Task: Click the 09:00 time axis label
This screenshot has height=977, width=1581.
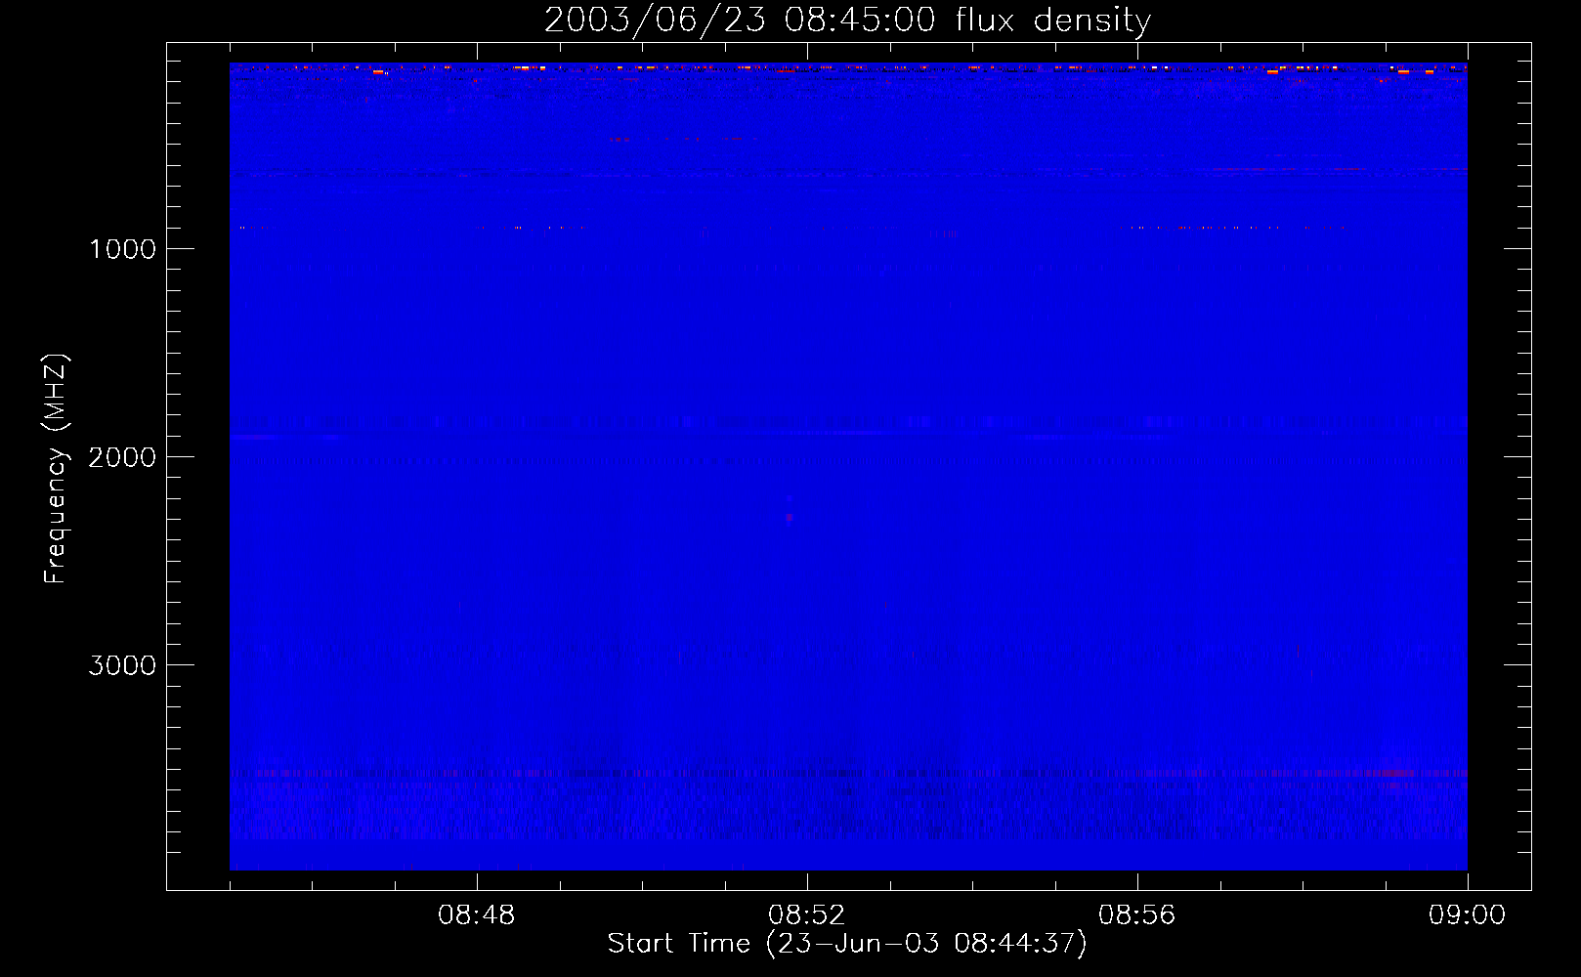Action: [x=1467, y=915]
